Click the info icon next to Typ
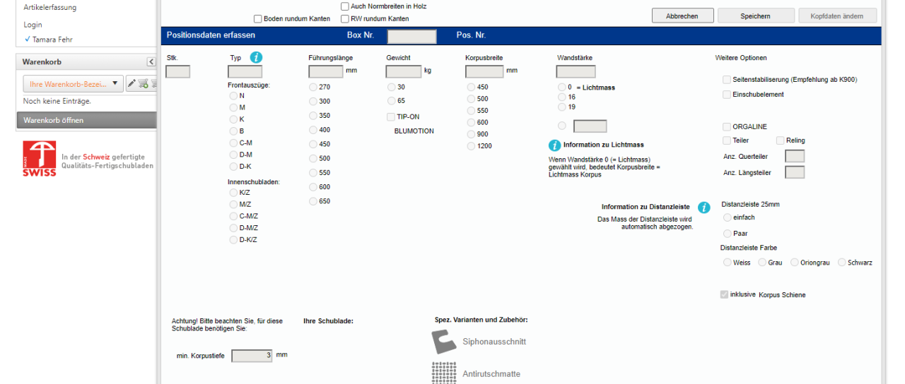 click(x=256, y=58)
